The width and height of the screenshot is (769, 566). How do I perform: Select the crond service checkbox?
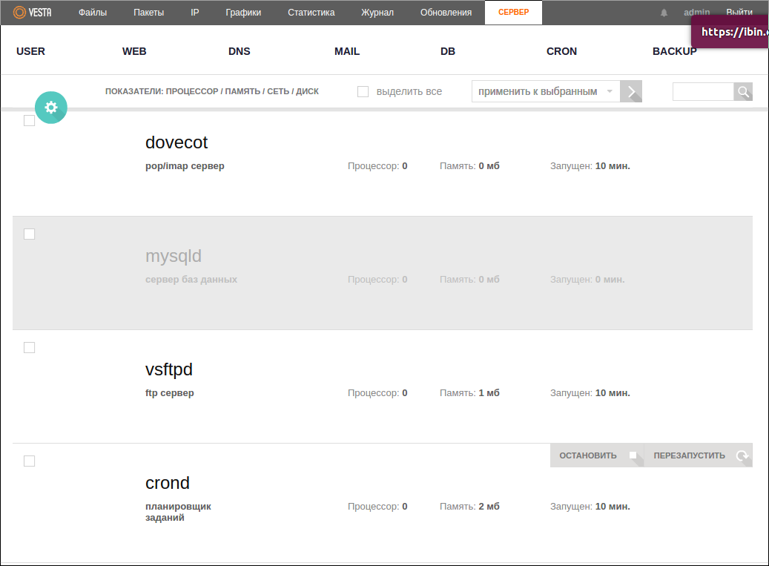pyautogui.click(x=30, y=461)
